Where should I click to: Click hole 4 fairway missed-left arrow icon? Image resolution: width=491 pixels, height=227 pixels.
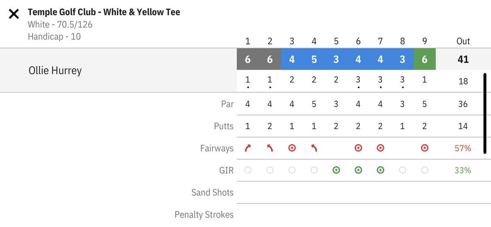point(314,148)
